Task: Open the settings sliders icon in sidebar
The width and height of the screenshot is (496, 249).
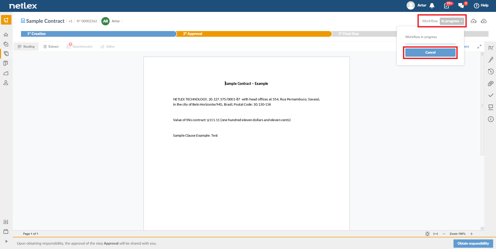Action: pos(6,222)
